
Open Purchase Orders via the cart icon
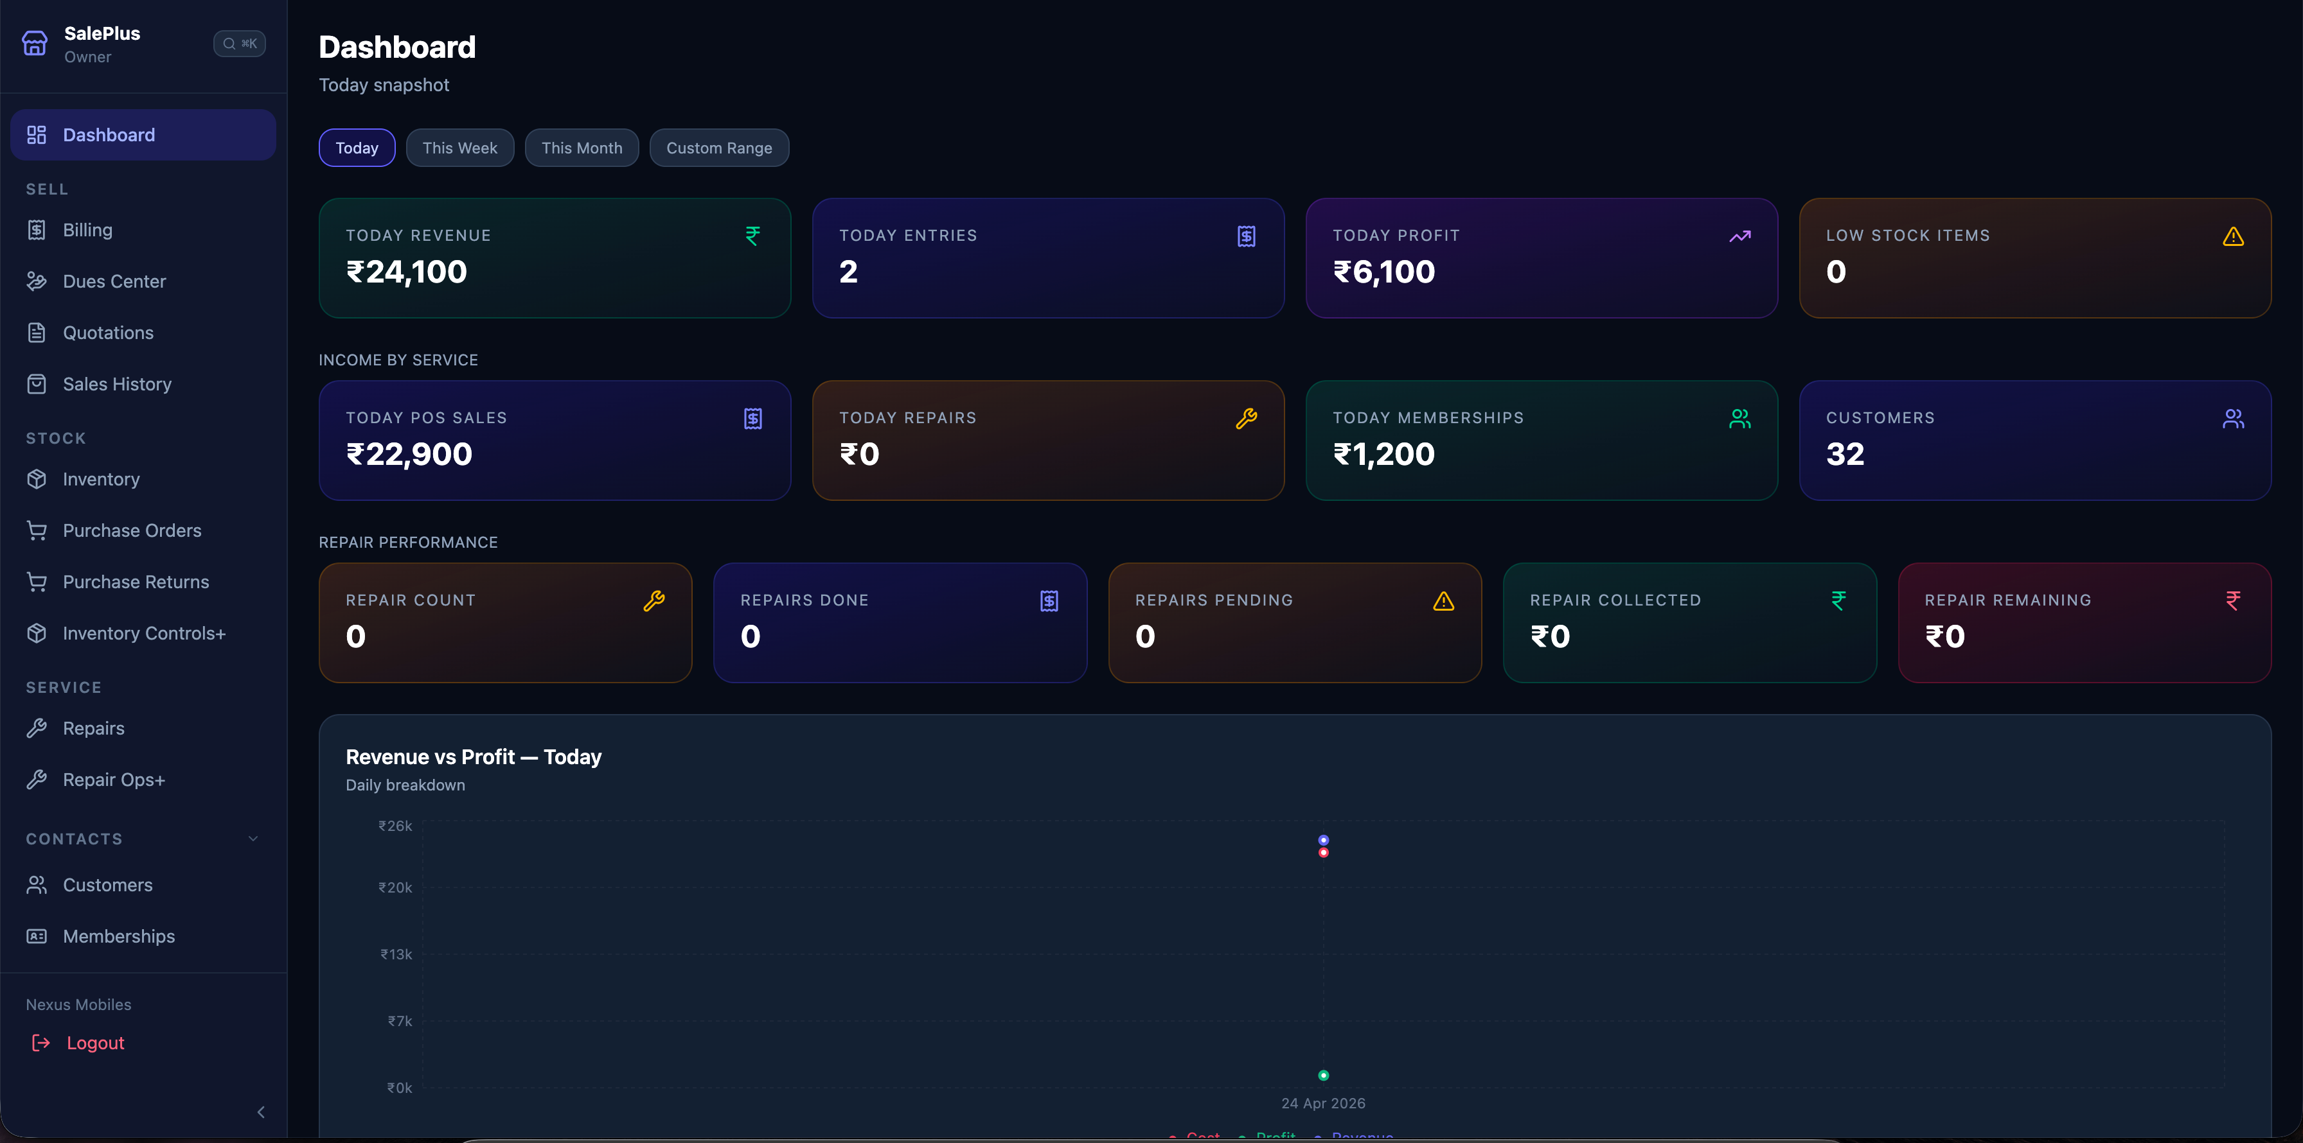[x=37, y=530]
